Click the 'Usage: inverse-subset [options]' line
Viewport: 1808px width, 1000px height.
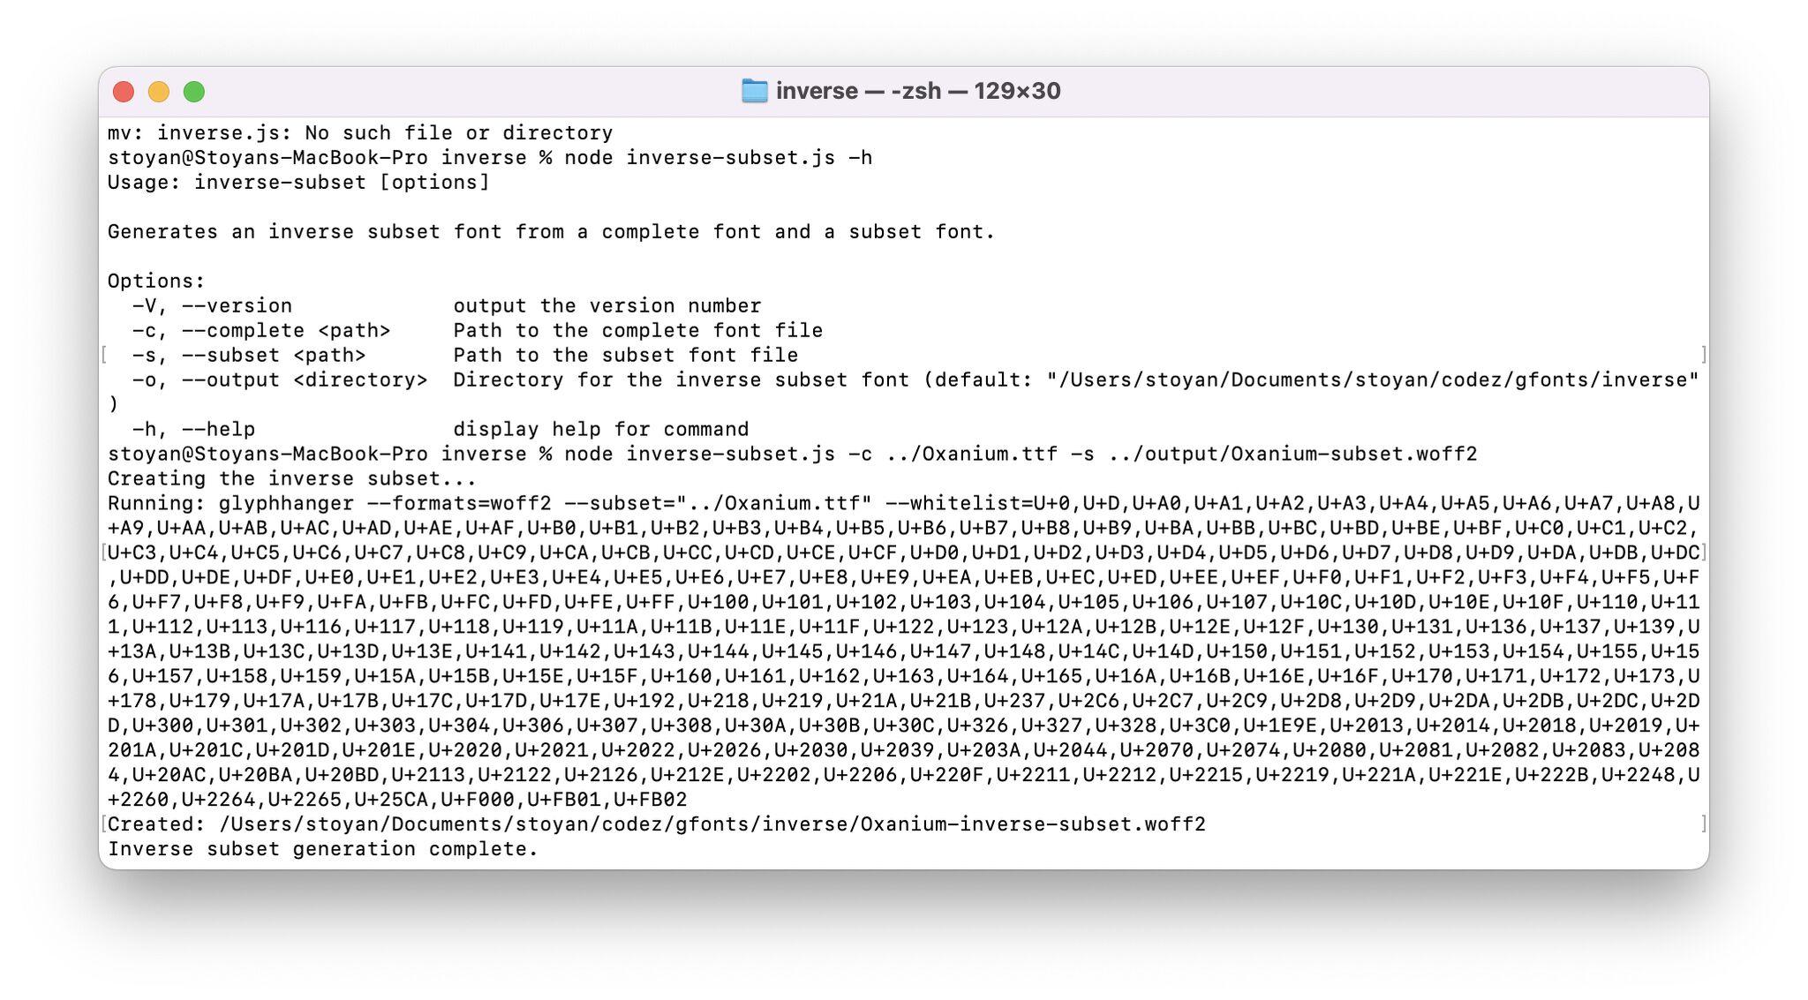click(298, 183)
